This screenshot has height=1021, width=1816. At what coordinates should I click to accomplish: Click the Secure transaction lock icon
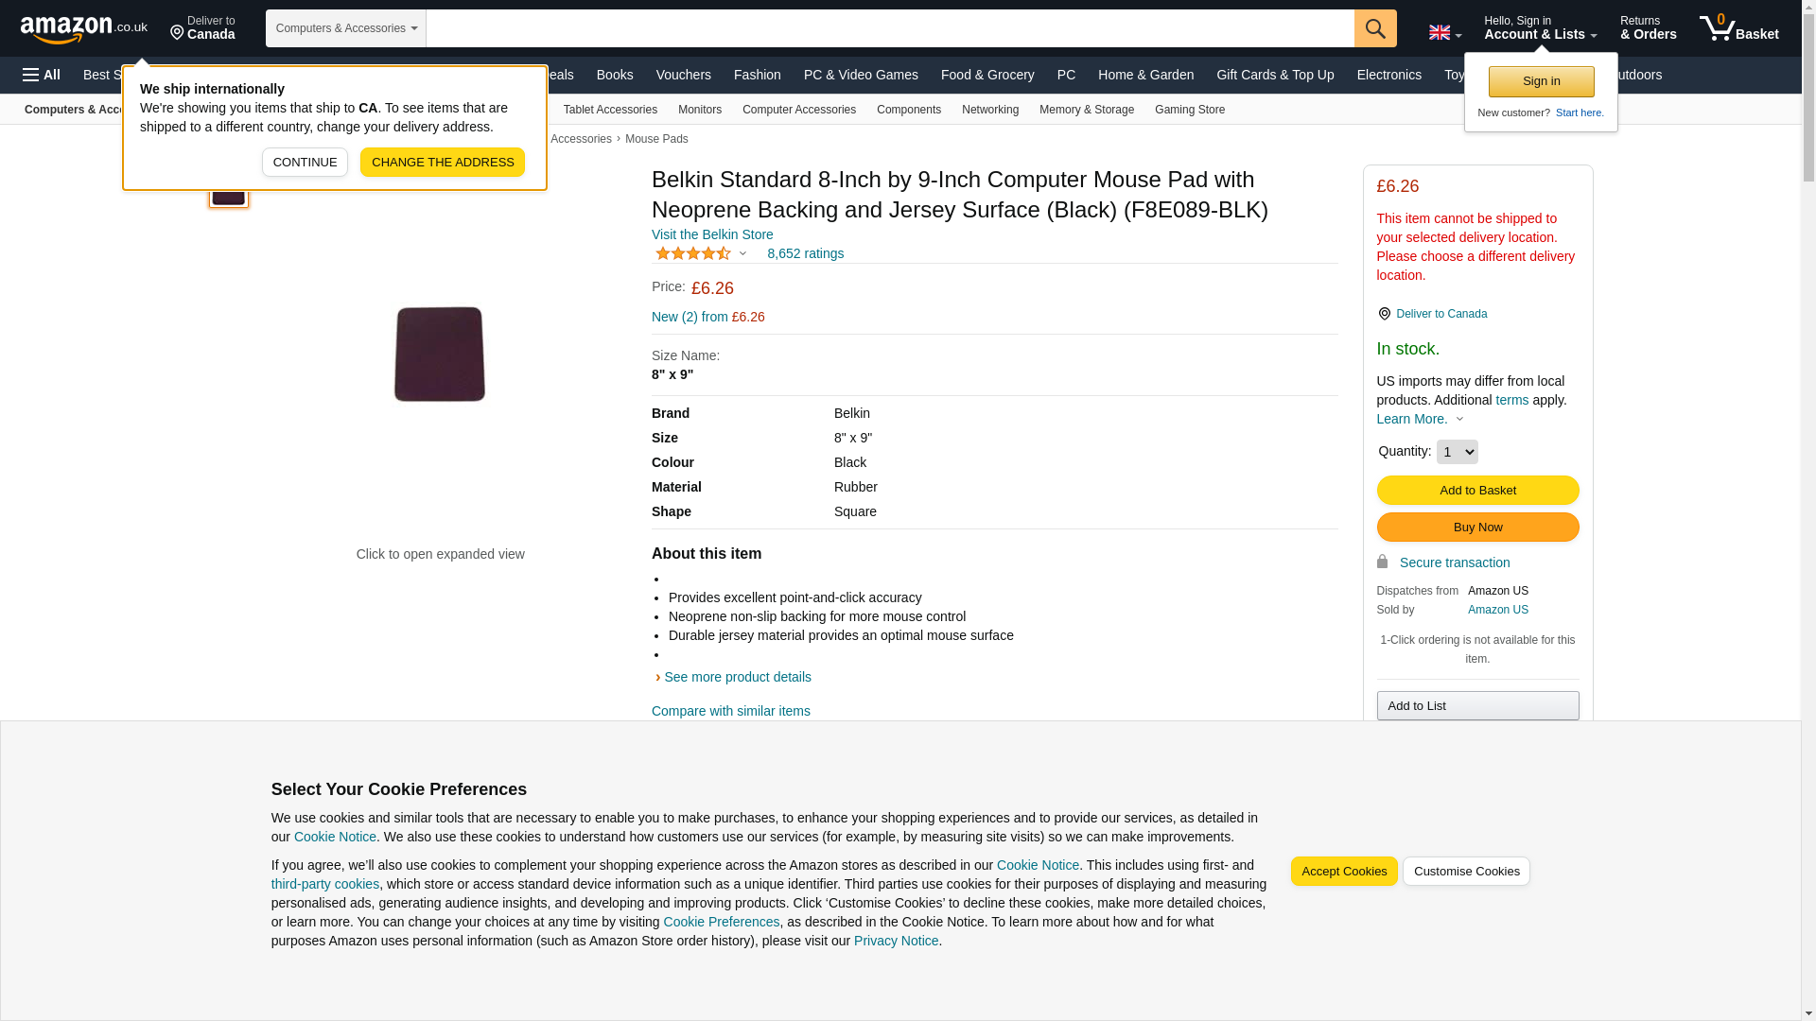pos(1382,562)
